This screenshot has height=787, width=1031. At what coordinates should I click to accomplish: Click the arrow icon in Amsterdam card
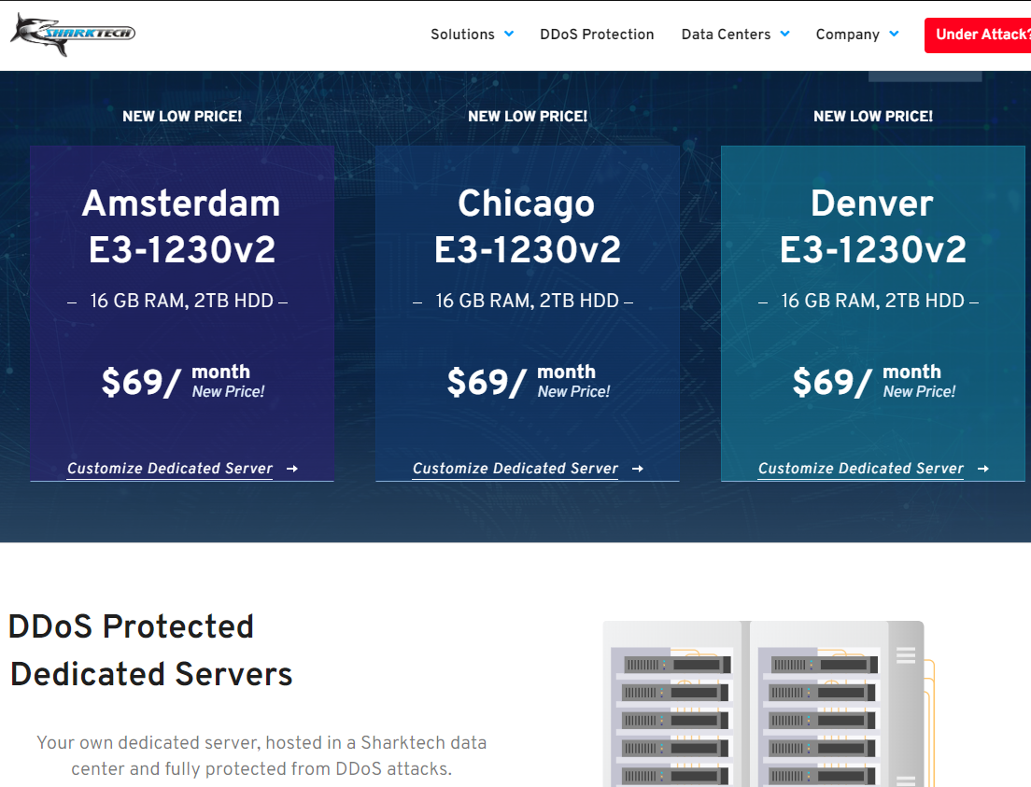coord(292,469)
